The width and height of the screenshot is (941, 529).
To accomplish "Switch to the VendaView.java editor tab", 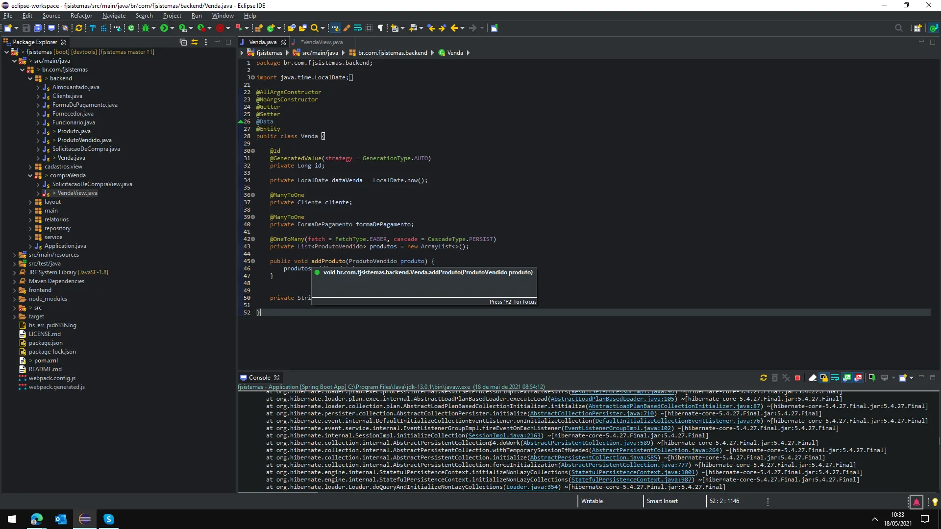I will pyautogui.click(x=321, y=42).
